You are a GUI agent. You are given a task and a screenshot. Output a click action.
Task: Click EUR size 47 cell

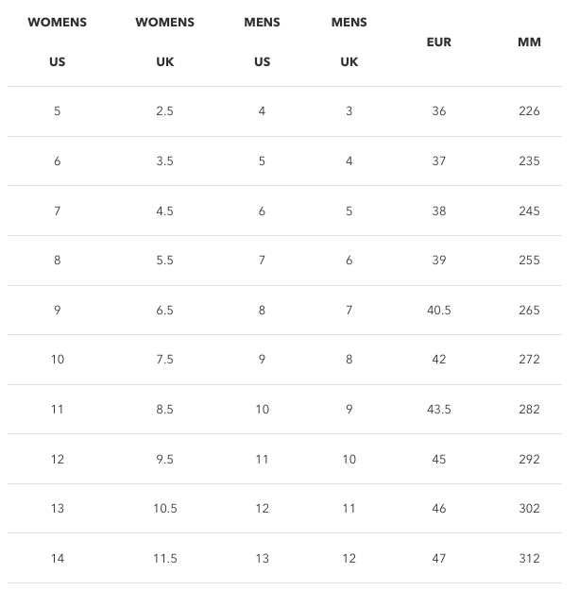click(x=439, y=559)
